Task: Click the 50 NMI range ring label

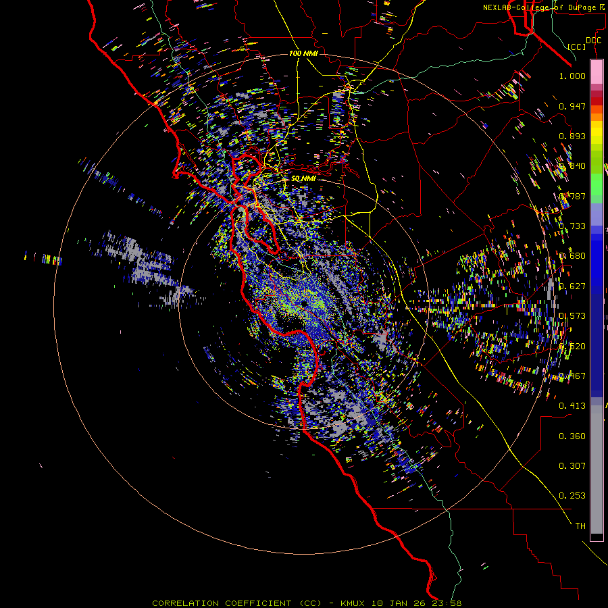Action: 303,179
